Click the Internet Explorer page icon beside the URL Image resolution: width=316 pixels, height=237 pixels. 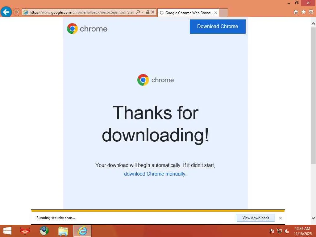click(x=26, y=12)
